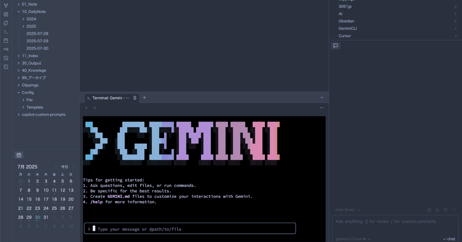Open the graph view icon
This screenshot has width=462, height=242.
point(5,5)
